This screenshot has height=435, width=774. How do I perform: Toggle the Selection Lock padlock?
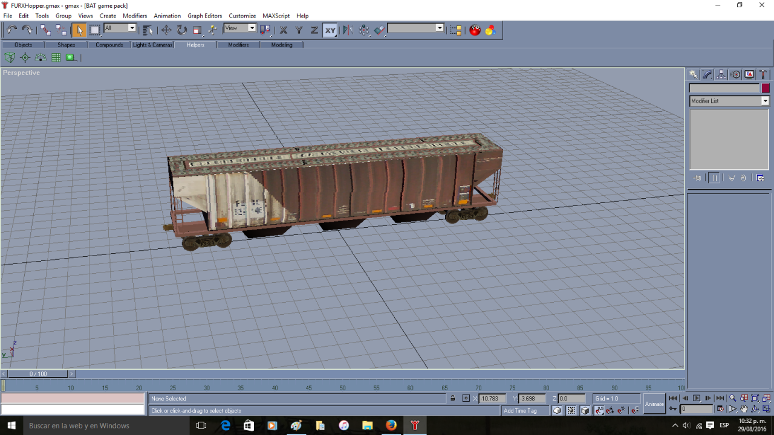click(x=452, y=399)
